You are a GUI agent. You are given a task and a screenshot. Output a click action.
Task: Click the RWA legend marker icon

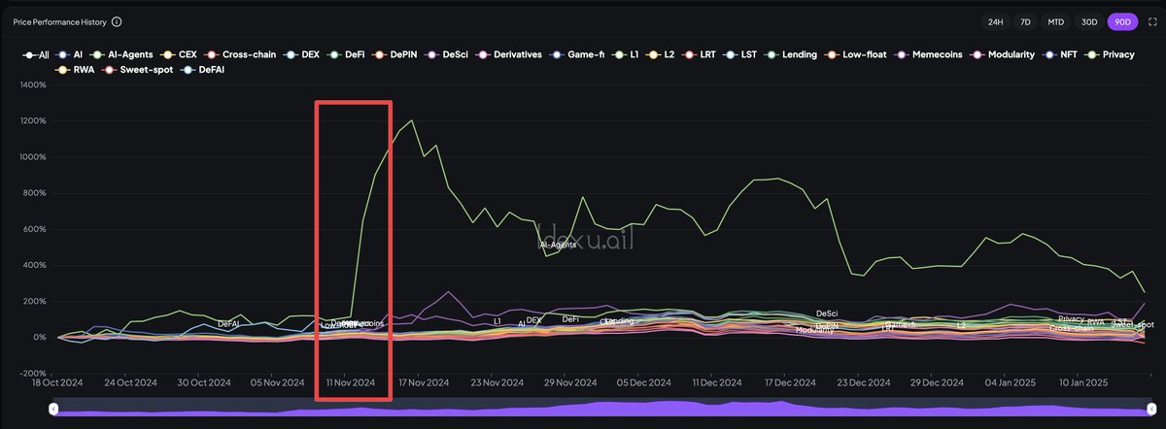[x=62, y=70]
